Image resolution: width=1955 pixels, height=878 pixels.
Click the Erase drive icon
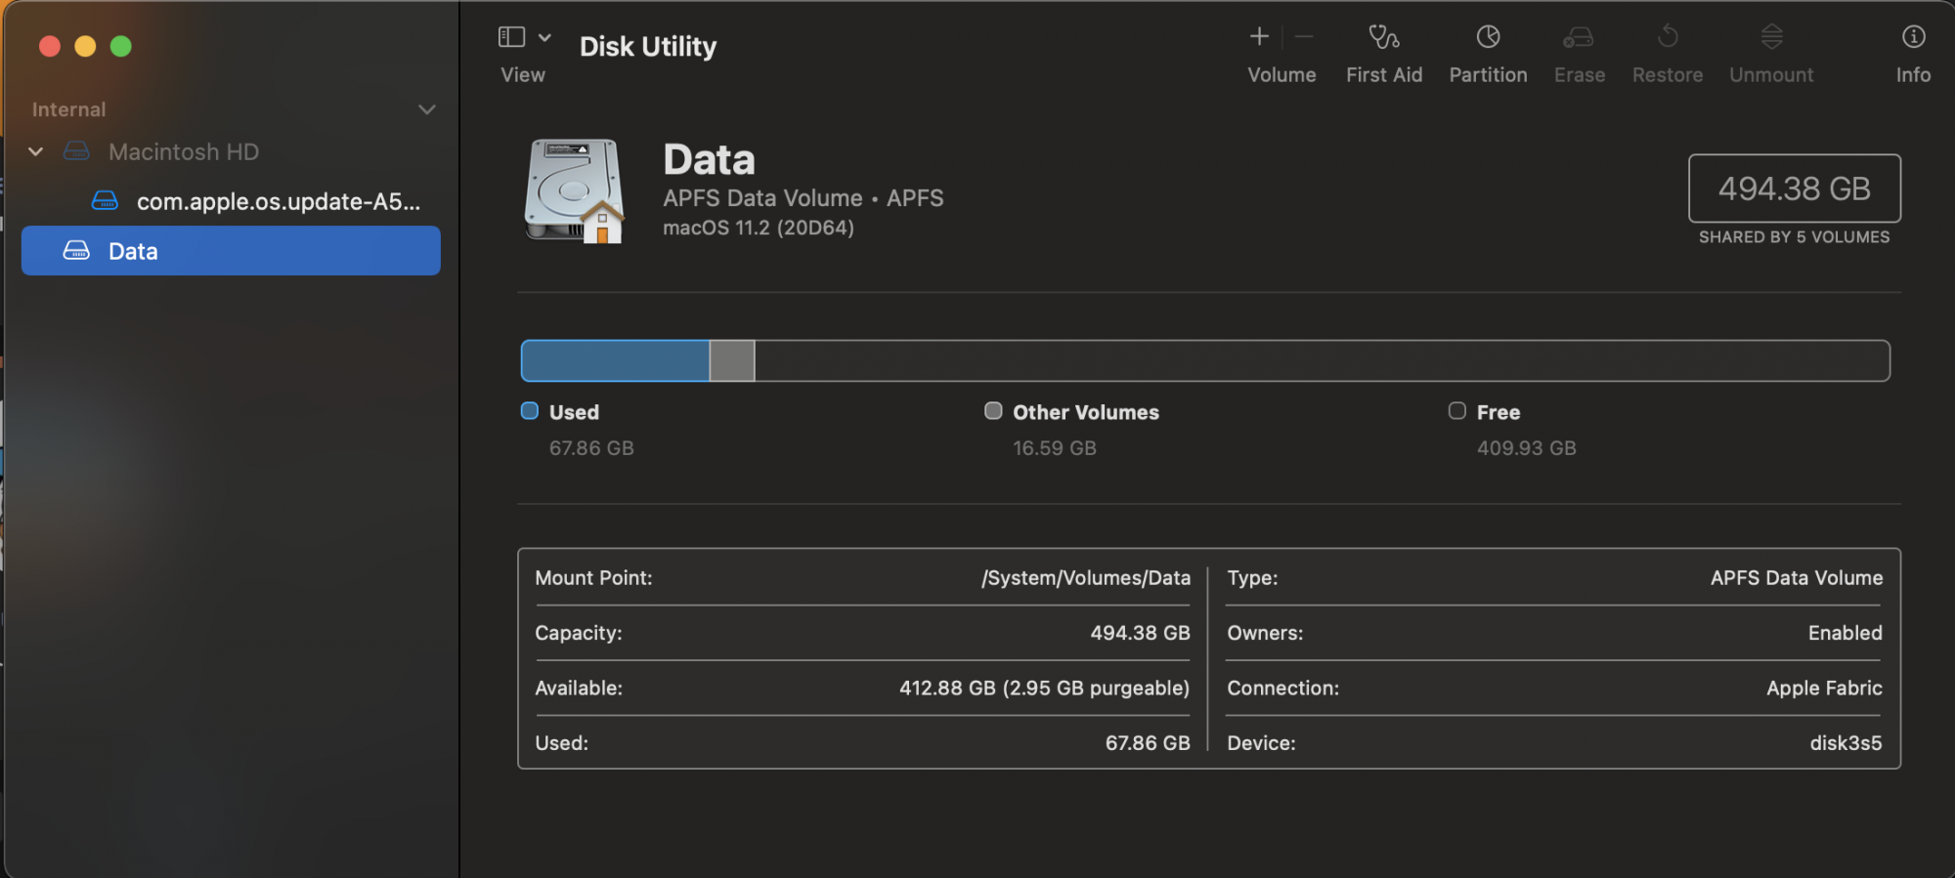1579,37
